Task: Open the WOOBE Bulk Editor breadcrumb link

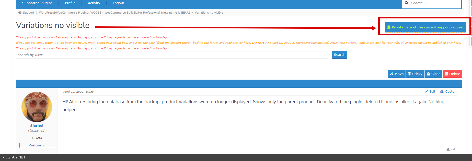Action: coord(114,13)
